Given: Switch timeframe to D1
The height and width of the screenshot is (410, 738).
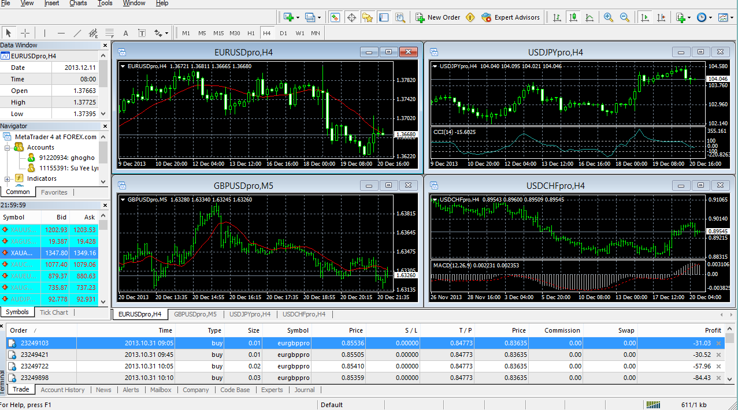Looking at the screenshot, I should (283, 33).
